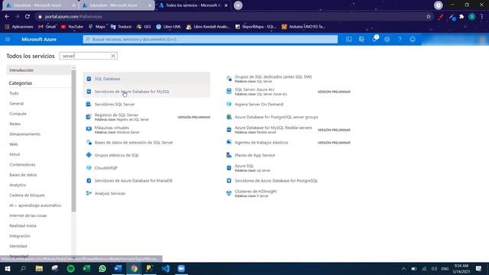Open directory and subscription filter icon
This screenshot has height=275, width=489.
point(361,39)
